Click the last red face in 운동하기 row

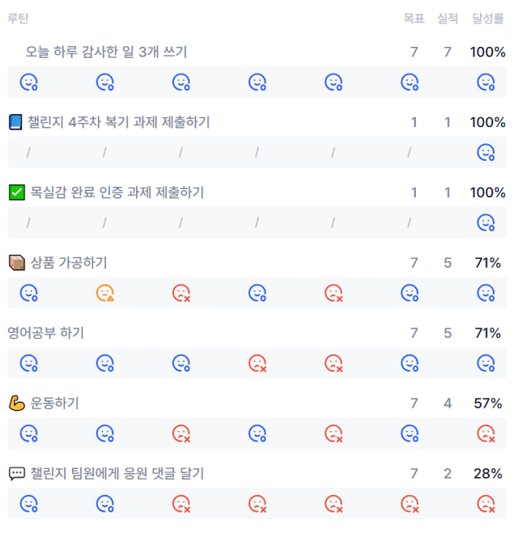tap(486, 433)
